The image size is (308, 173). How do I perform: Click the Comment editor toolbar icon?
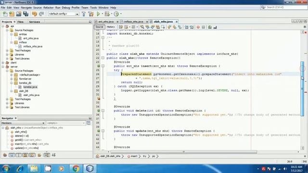tap(210, 27)
